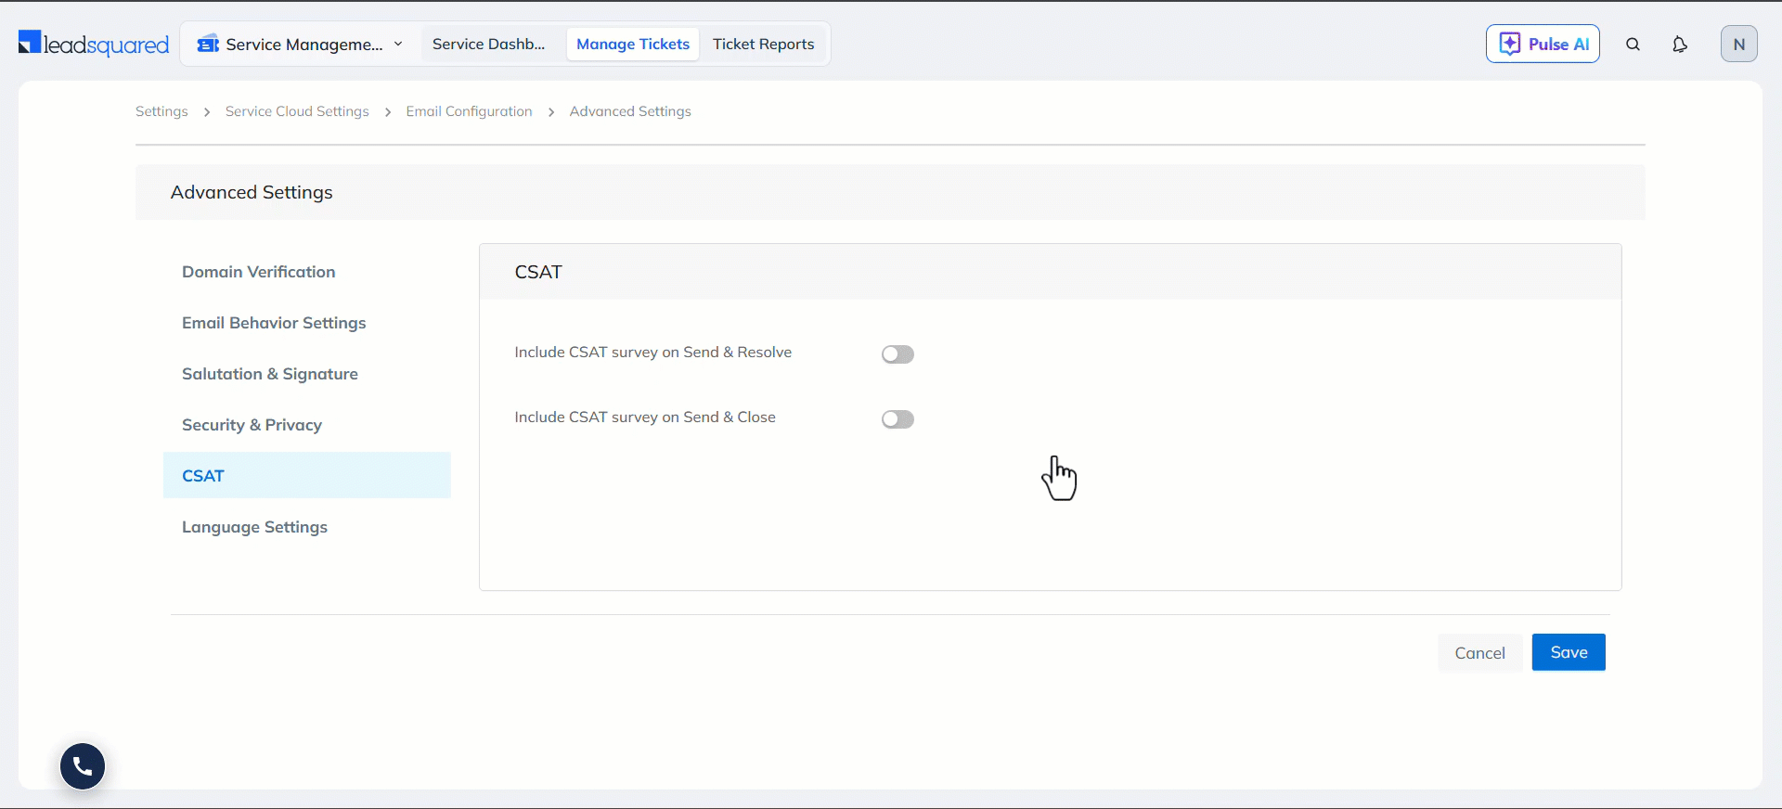This screenshot has height=809, width=1782.
Task: Click Advanced Settings breadcrumb
Action: point(630,111)
